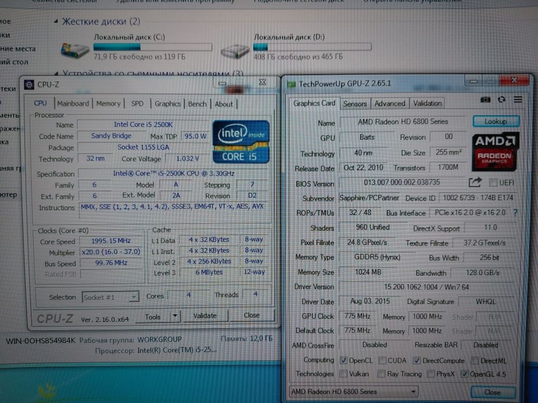Click the Multiplier value x20.0

(x=111, y=252)
